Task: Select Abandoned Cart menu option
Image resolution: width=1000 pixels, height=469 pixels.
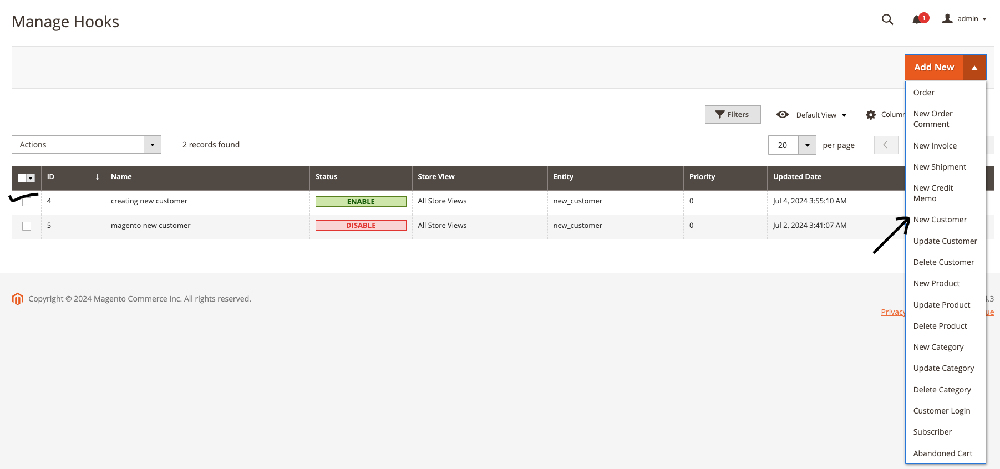Action: click(942, 453)
